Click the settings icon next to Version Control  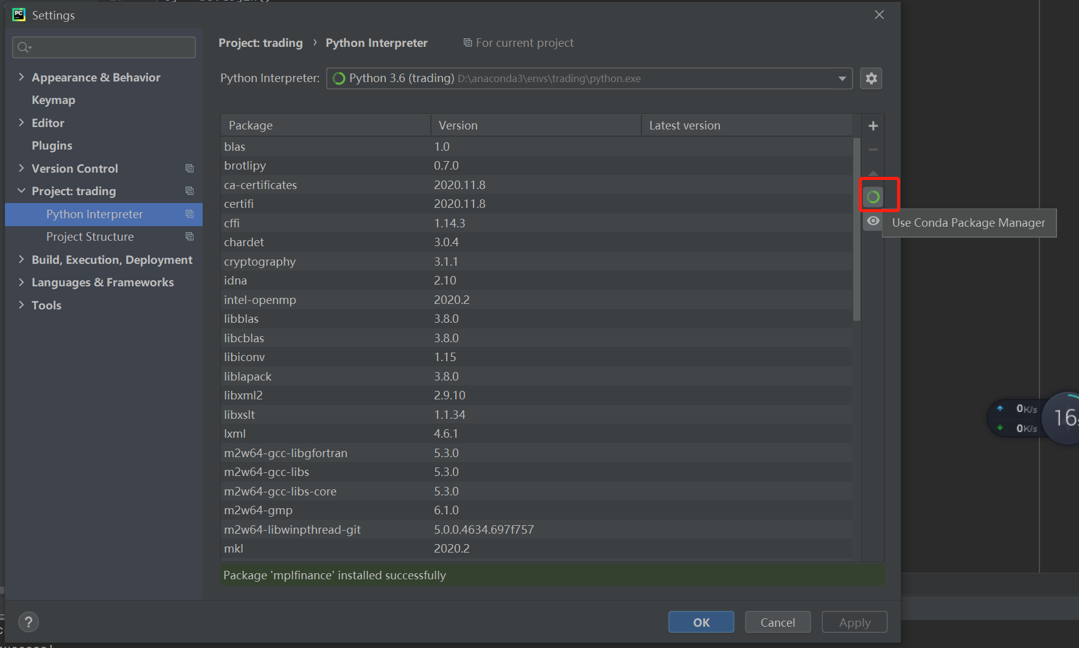[x=189, y=168]
